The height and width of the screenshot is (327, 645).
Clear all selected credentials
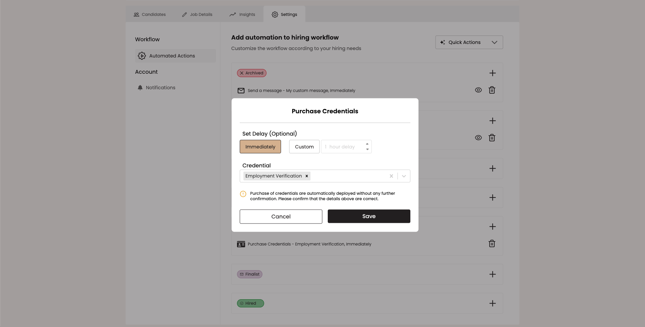pyautogui.click(x=391, y=176)
